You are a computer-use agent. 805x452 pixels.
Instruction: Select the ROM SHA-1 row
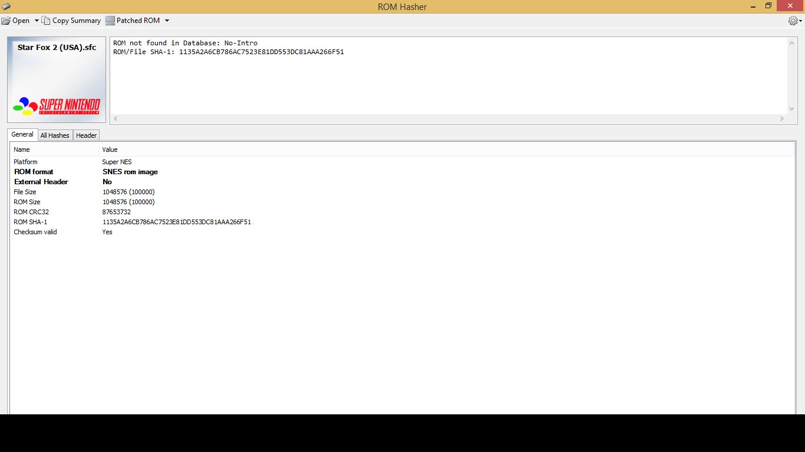[402, 222]
